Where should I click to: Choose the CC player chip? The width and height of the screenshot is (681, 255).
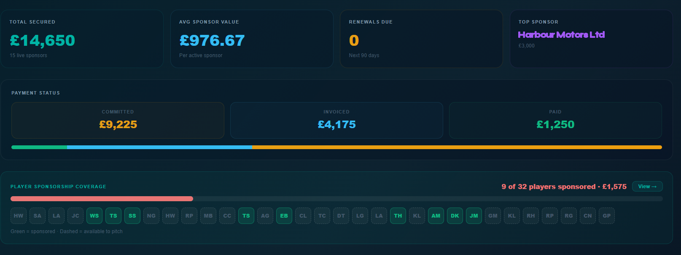click(x=227, y=216)
